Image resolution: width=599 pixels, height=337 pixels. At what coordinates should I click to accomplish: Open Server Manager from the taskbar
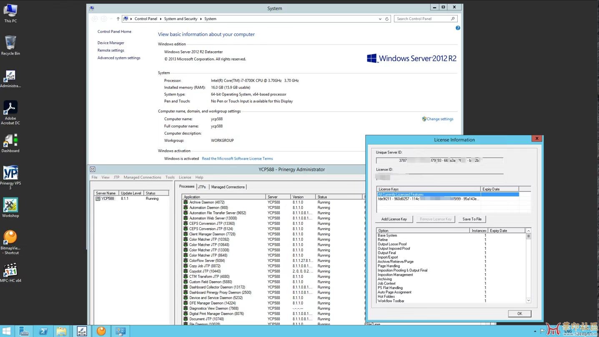24,331
